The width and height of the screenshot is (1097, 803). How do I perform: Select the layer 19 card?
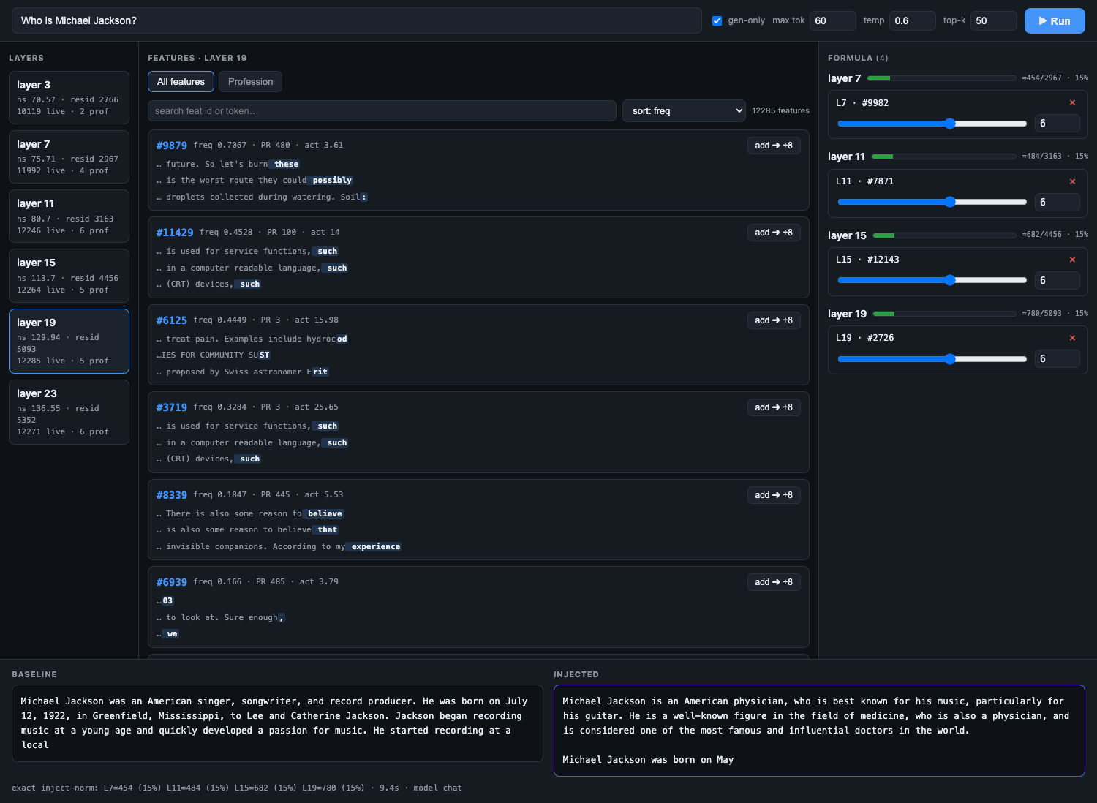tap(69, 341)
